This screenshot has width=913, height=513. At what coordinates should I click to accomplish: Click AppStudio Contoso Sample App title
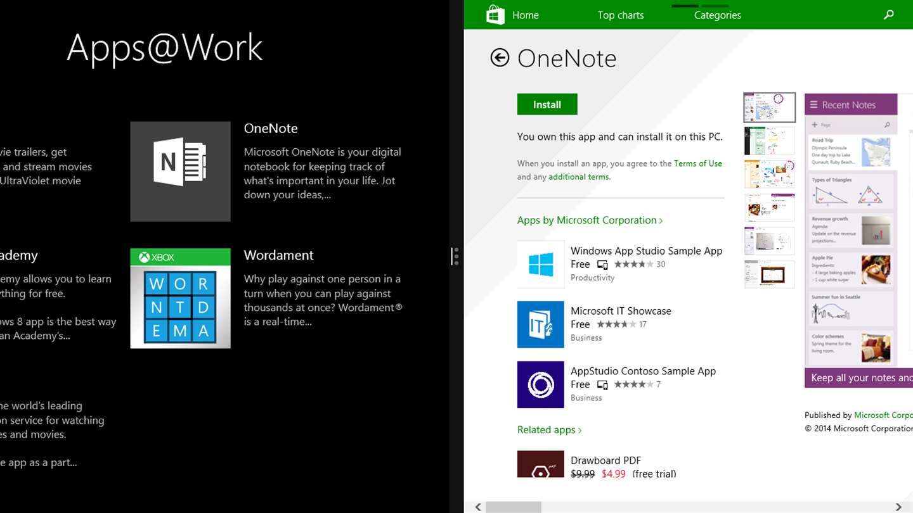(x=644, y=371)
